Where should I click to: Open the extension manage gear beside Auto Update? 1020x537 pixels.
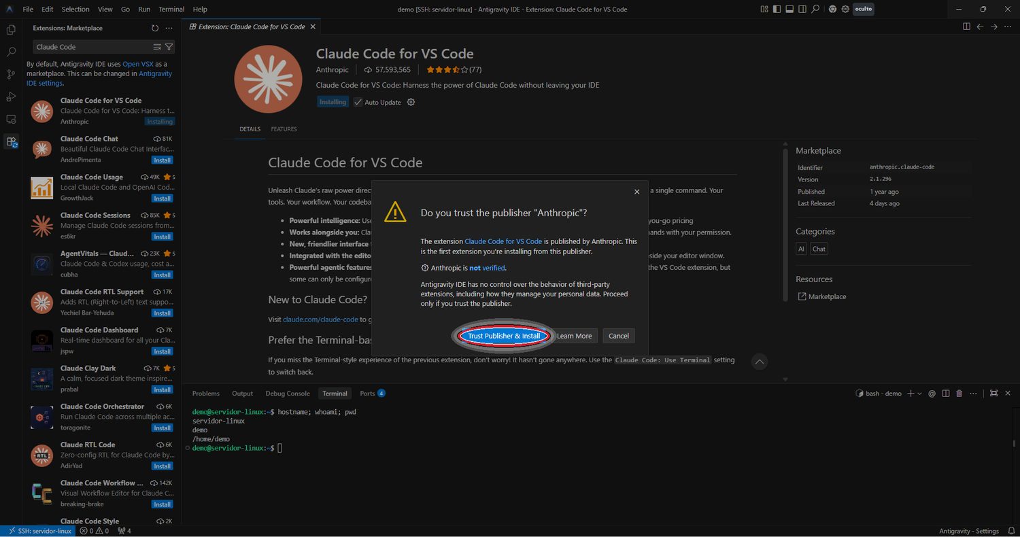point(411,102)
